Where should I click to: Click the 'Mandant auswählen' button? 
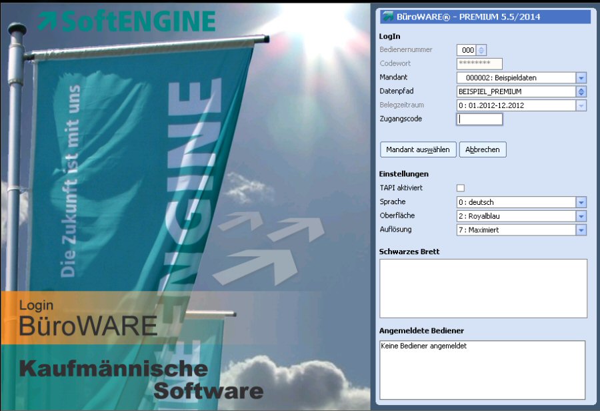click(418, 149)
